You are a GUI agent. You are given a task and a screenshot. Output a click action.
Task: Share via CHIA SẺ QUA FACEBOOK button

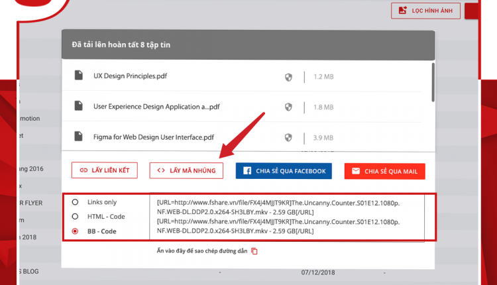click(x=284, y=171)
